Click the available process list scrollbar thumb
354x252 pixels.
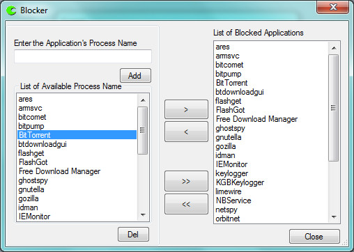(142, 130)
